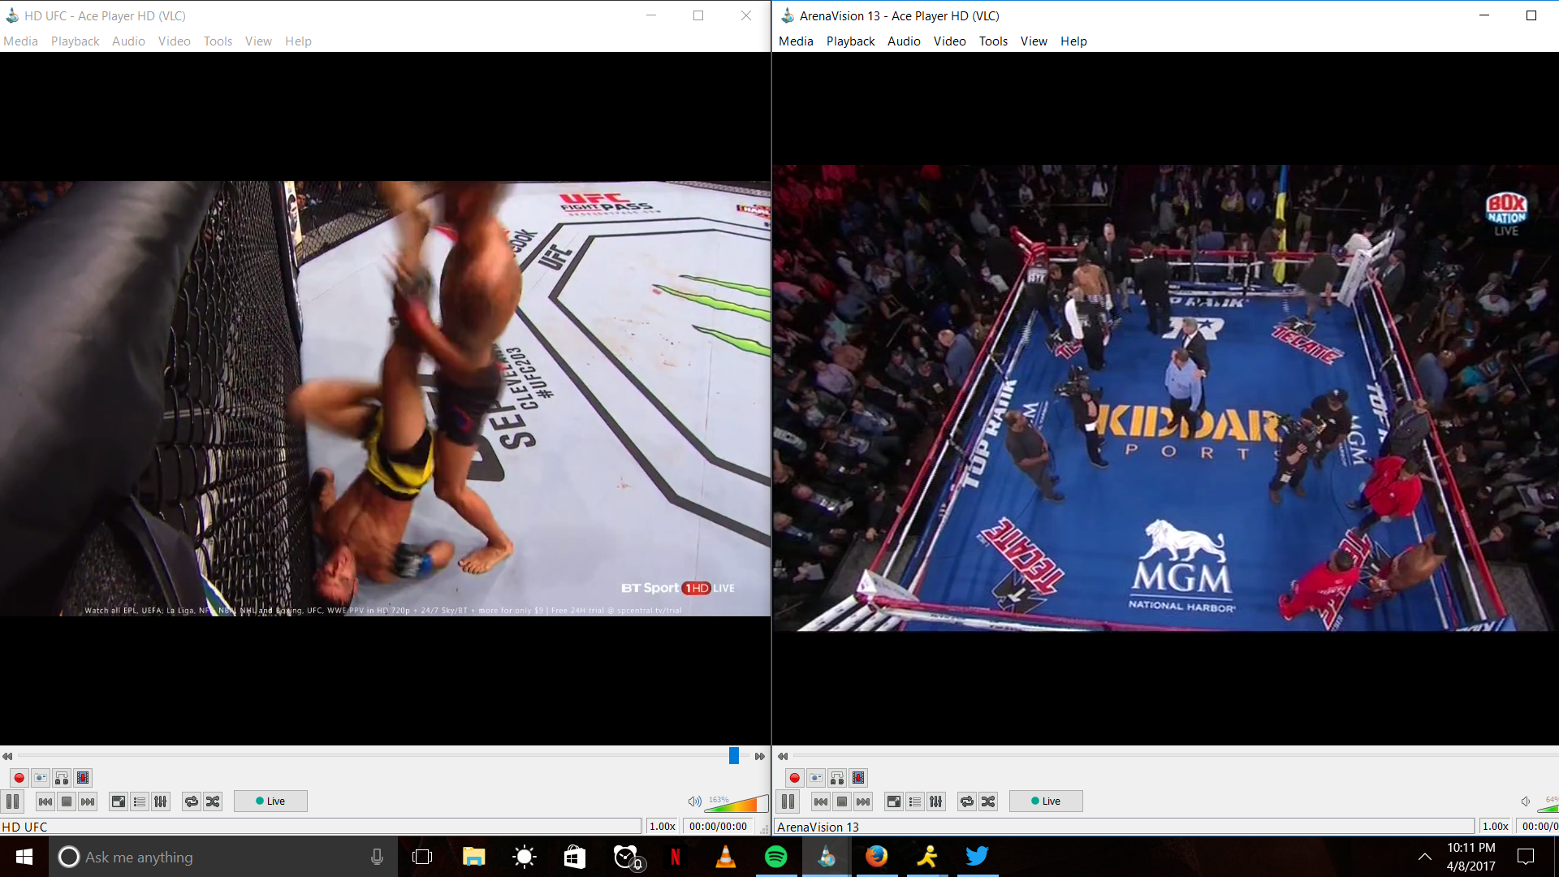Switch to Firefox in taskbar
The height and width of the screenshot is (877, 1559).
877,857
